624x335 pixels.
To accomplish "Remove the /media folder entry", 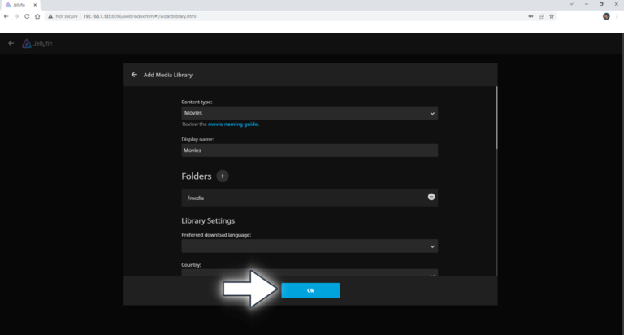I will pyautogui.click(x=431, y=197).
